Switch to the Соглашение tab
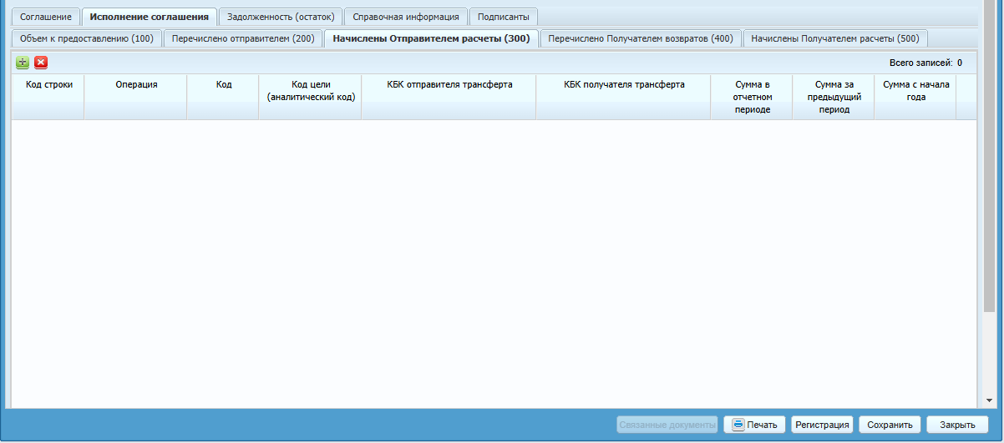1004x443 pixels. (x=46, y=17)
